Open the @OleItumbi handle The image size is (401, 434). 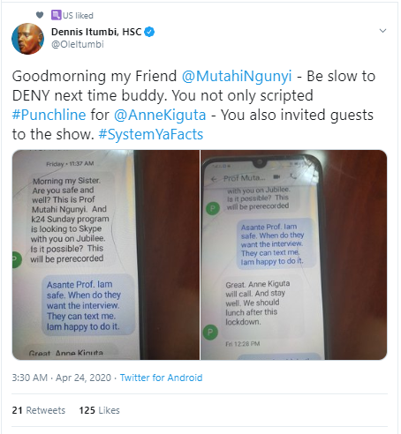pyautogui.click(x=78, y=44)
